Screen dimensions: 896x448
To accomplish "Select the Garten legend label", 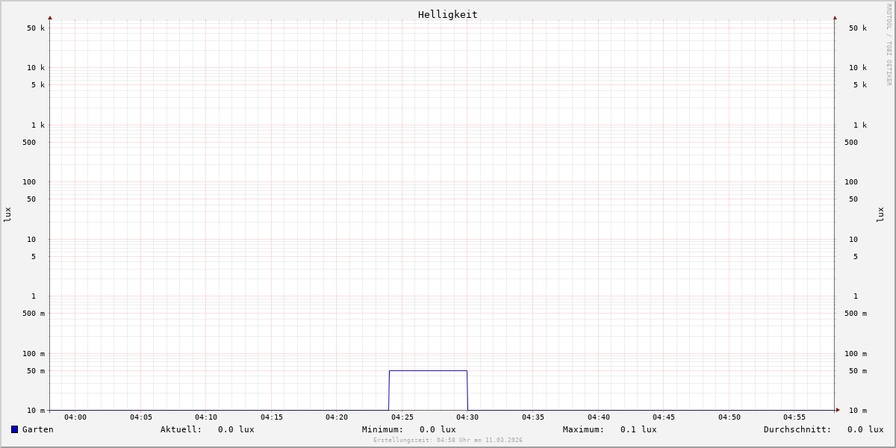I will tap(38, 429).
